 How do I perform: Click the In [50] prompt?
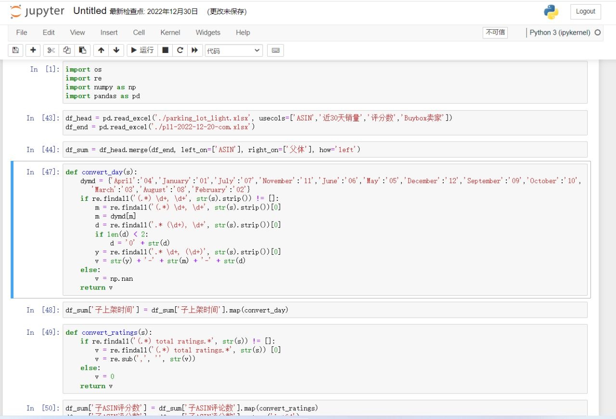pyautogui.click(x=43, y=408)
